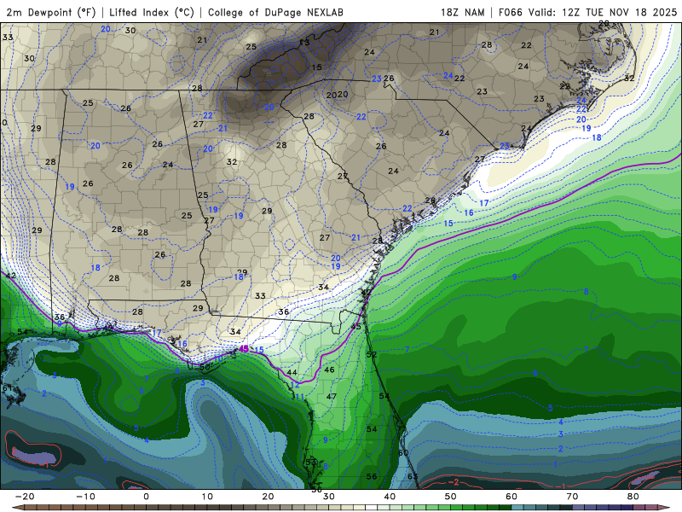682x512 pixels.
Task: Click the "40" color scale label
Action: click(x=390, y=497)
